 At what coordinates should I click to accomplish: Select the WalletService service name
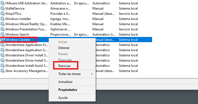[15, 8]
